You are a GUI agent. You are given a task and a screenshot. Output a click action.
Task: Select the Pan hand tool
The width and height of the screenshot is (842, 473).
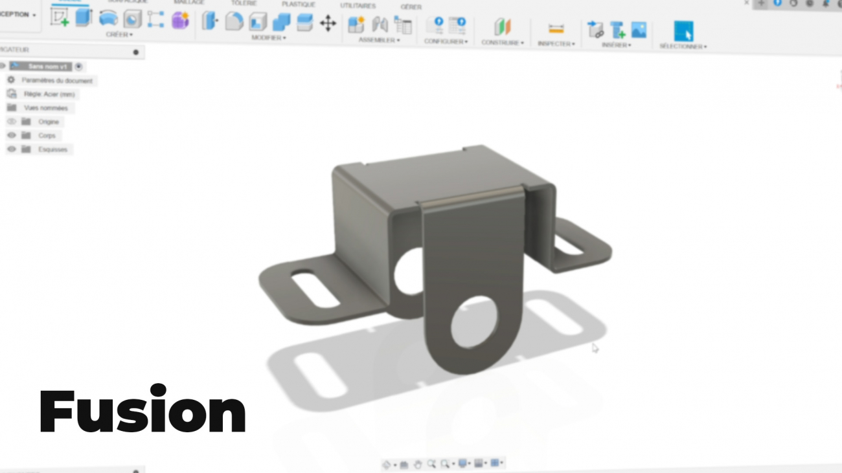tap(417, 464)
